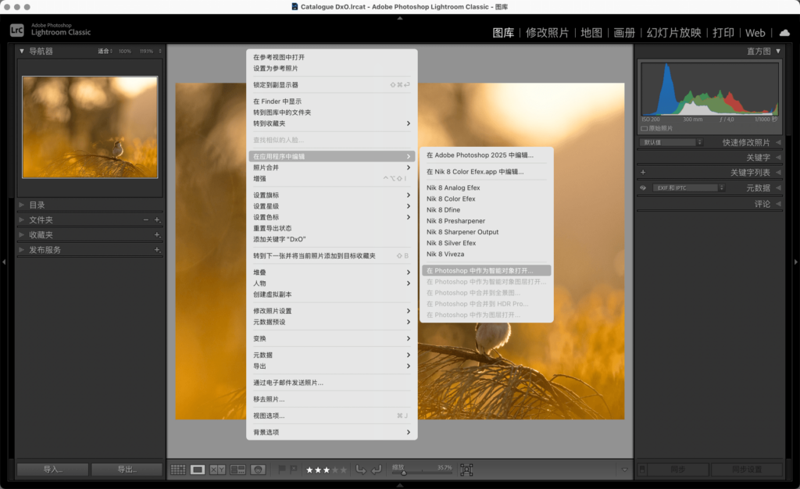Create a collection with 收藏夹 plus icon
The height and width of the screenshot is (489, 800).
click(x=157, y=234)
